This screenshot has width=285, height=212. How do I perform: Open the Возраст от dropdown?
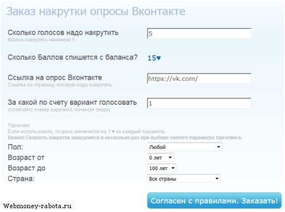pos(160,157)
